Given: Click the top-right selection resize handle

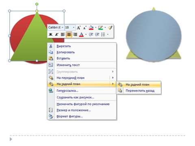Looking at the screenshot, I should click(x=64, y=11).
